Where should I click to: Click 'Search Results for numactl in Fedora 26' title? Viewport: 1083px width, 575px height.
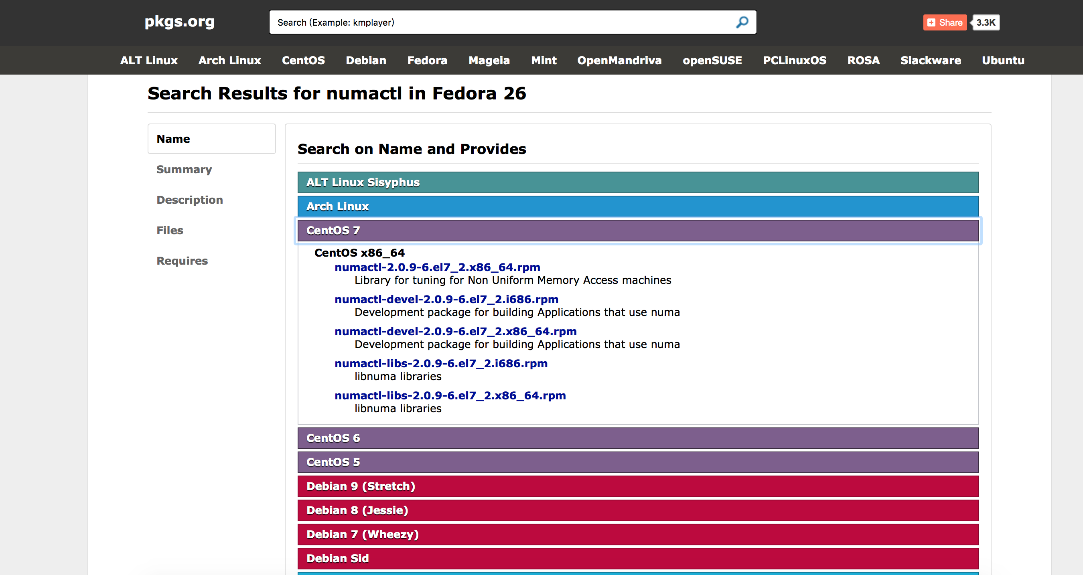(337, 93)
